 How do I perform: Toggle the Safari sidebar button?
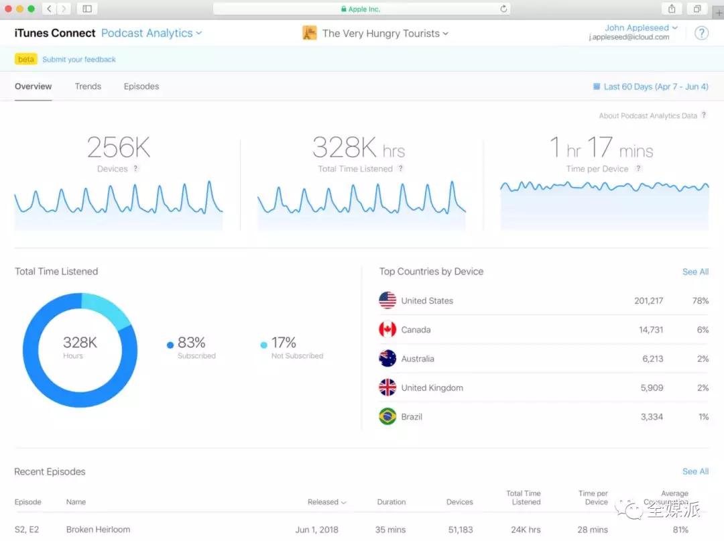point(87,9)
